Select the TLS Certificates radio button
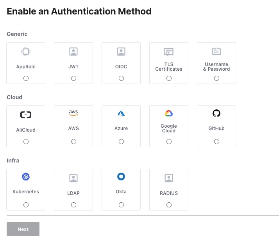 (x=169, y=78)
